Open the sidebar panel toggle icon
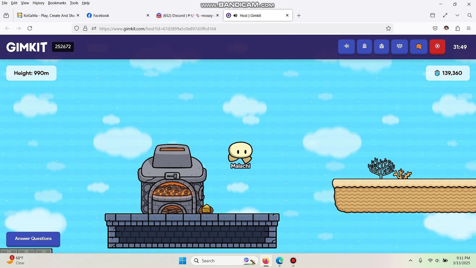The height and width of the screenshot is (268, 476). [432, 15]
